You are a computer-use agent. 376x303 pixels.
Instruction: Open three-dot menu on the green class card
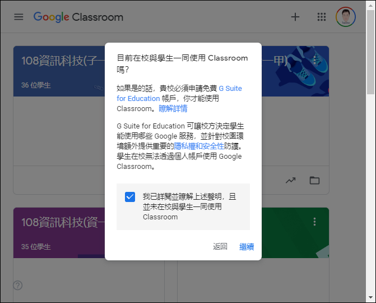click(x=314, y=222)
